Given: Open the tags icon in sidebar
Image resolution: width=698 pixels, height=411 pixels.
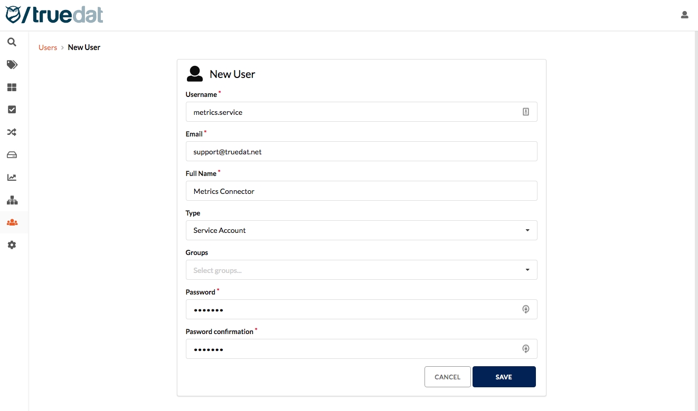Looking at the screenshot, I should (12, 65).
